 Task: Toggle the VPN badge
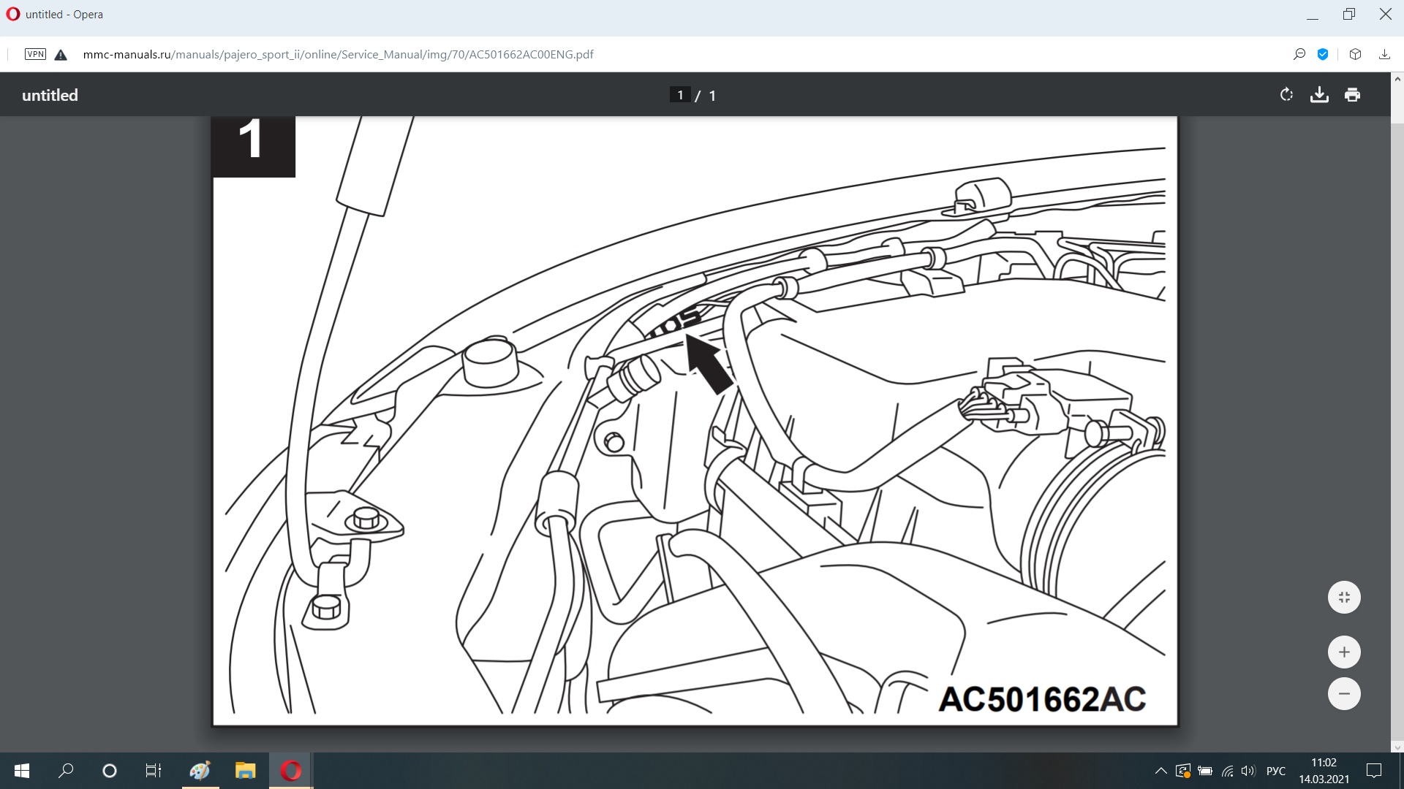[x=35, y=54]
